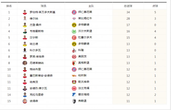Click player photo of 科尔多瓦
171x110 pixels.
coord(25,50)
